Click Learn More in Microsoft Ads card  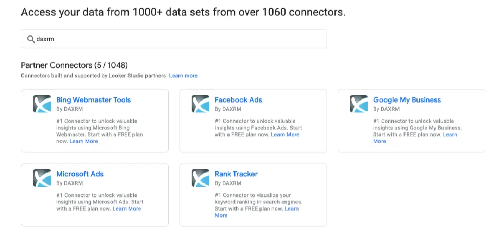[x=127, y=209]
